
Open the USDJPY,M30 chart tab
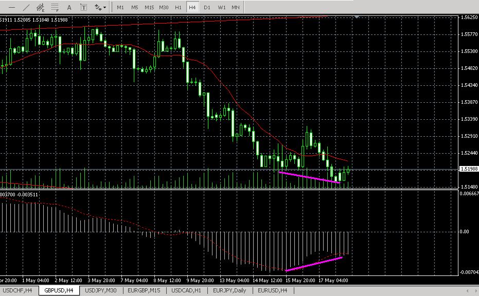pos(100,291)
